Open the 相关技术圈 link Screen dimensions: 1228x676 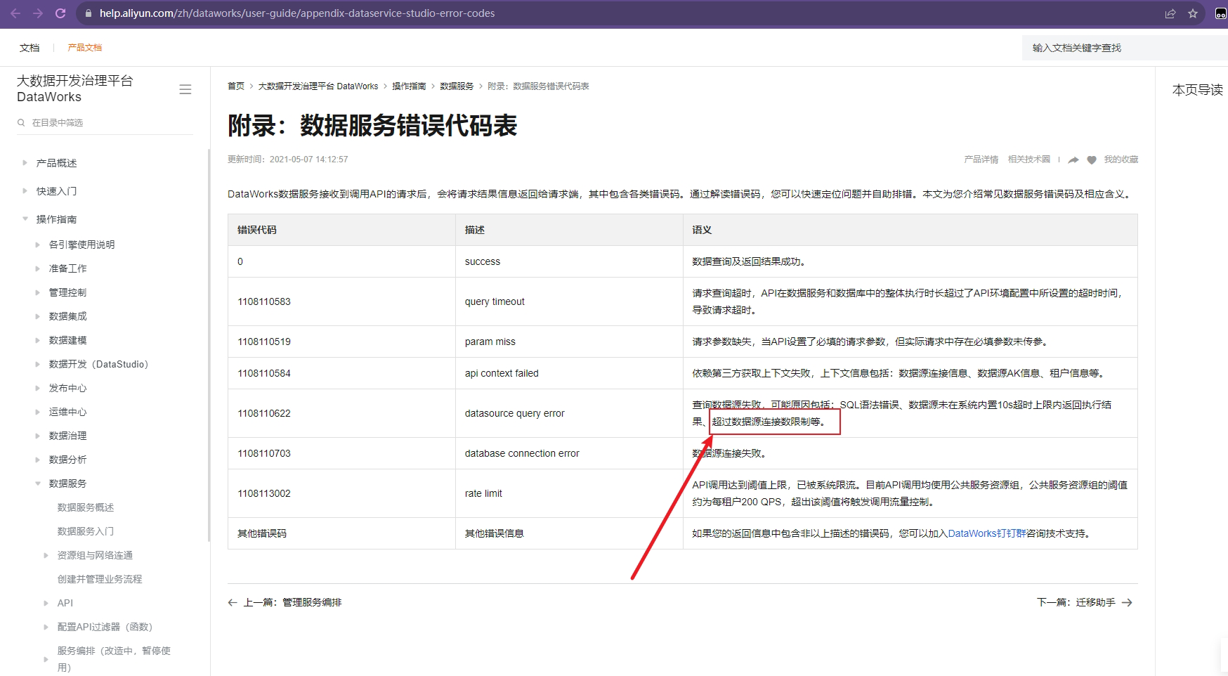click(x=1029, y=160)
